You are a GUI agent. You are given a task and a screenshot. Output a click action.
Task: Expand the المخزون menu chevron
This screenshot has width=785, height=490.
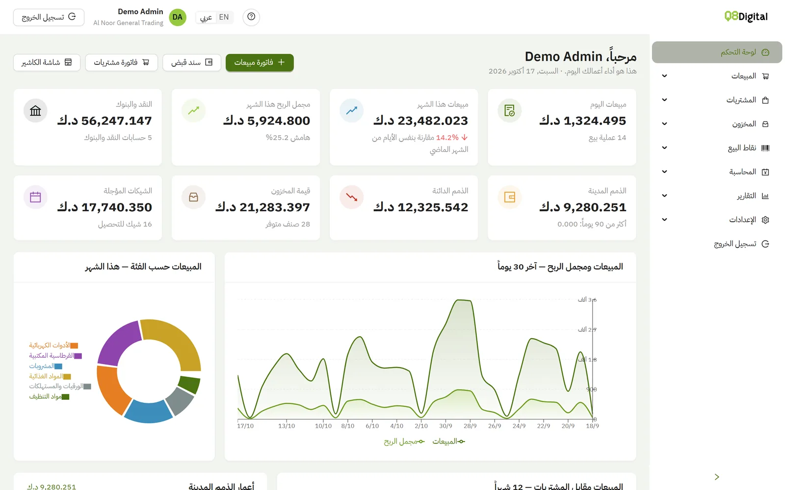coord(664,124)
